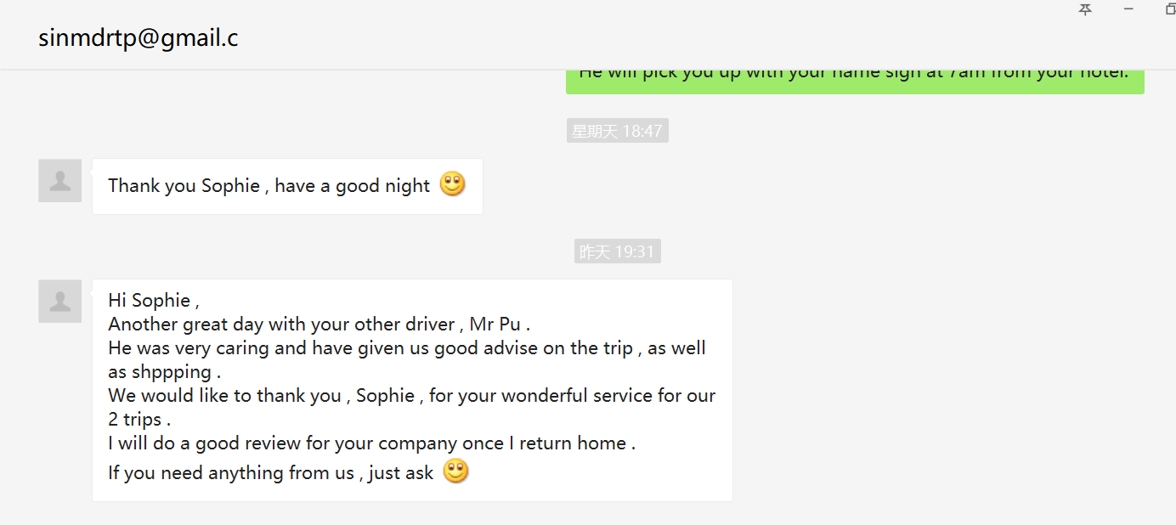Screen dimensions: 1176x525
Task: Click the 昨天 19:31 timestamp
Action: point(617,251)
